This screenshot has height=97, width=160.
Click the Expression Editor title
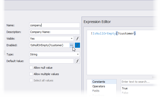point(97,22)
